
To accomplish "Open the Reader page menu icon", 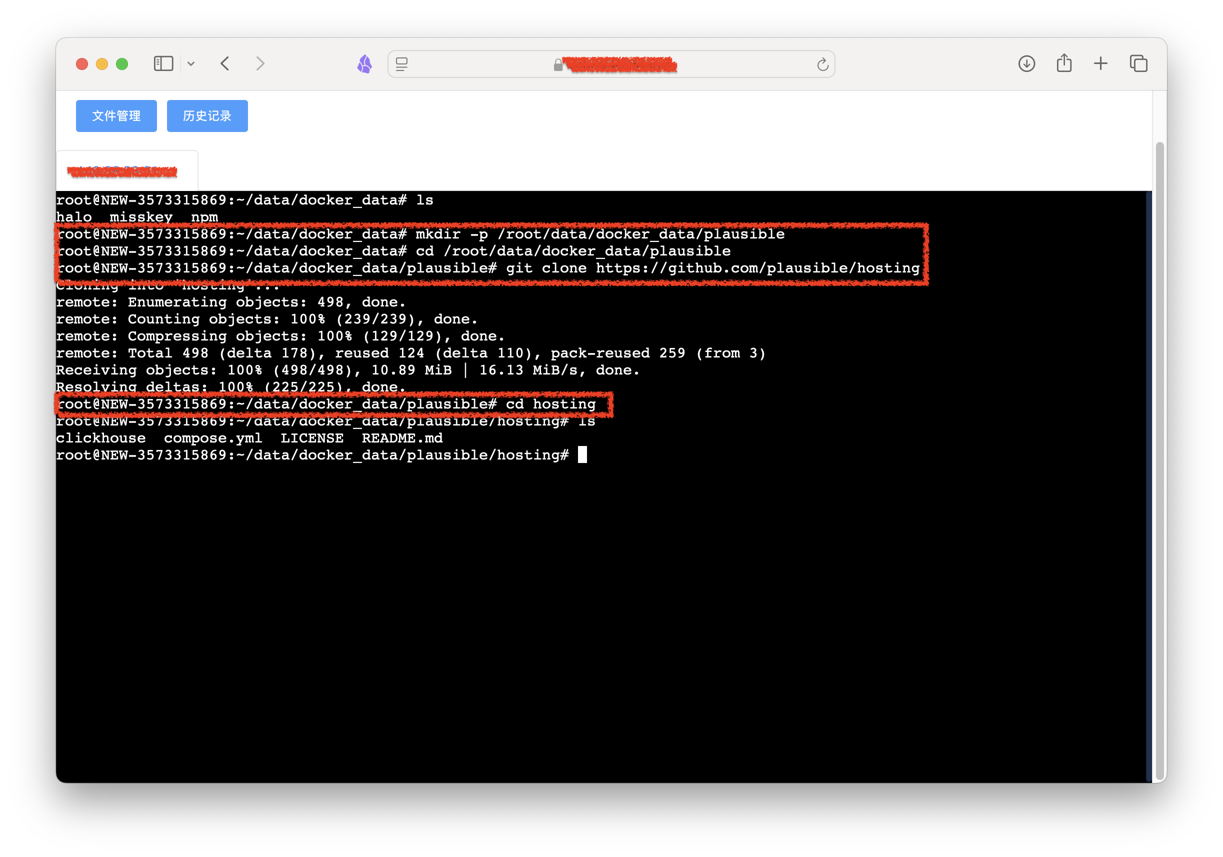I will (401, 64).
